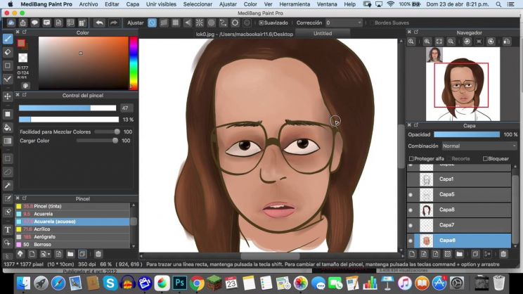Enable Bloquear layer checkbox
The width and height of the screenshot is (523, 294).
(485, 158)
